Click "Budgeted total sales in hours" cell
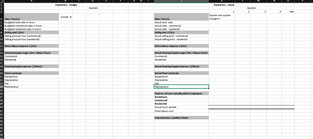The width and height of the screenshot is (313, 139). (31, 22)
